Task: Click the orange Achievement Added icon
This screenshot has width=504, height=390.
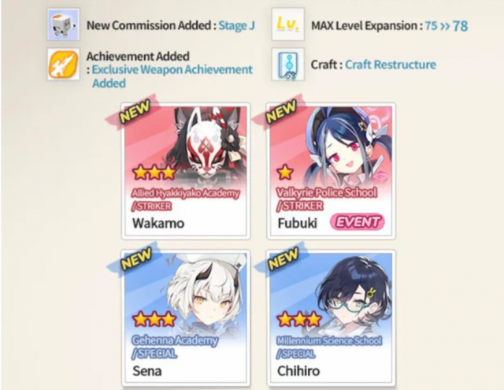Action: [x=63, y=65]
